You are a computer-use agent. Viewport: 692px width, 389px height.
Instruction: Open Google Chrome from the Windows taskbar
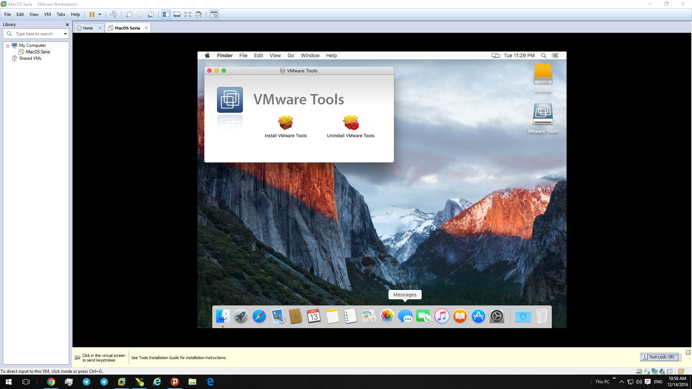coord(51,382)
